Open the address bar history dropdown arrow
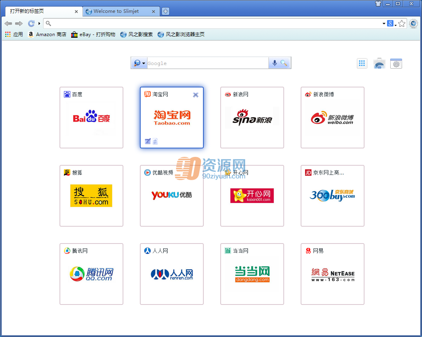Screen dimensions: 422x337 coord(384,24)
